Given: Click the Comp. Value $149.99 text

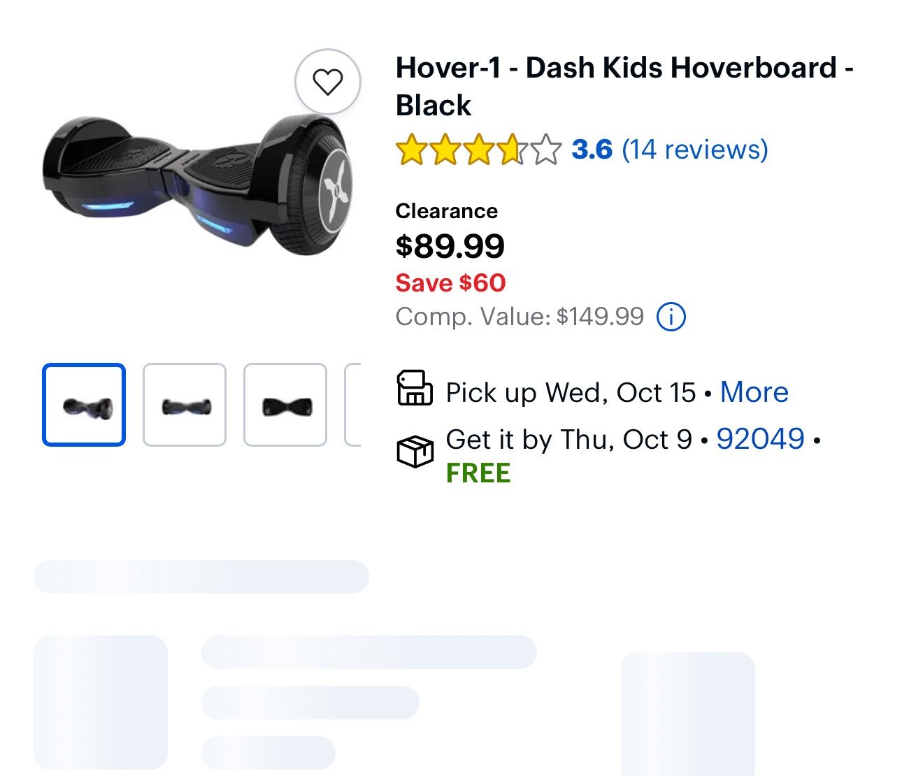Looking at the screenshot, I should coord(519,317).
